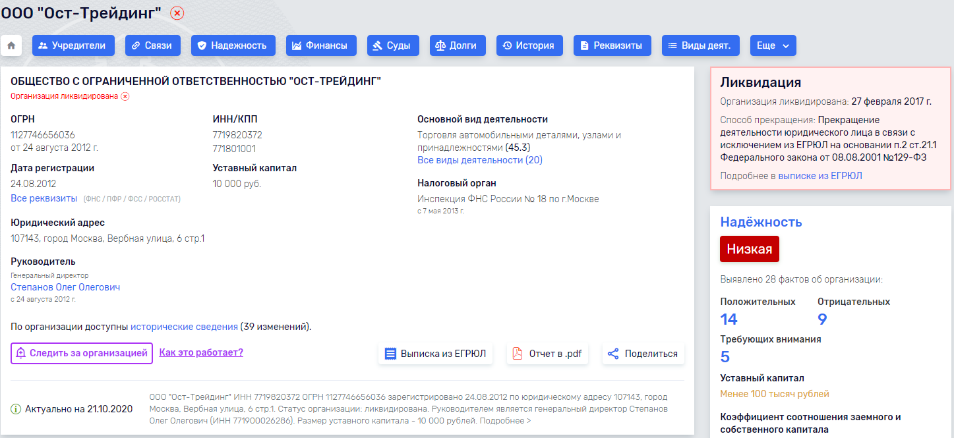The height and width of the screenshot is (438, 954).
Task: Click liquidation date '27 февраля 2017 г.'
Action: (x=891, y=101)
